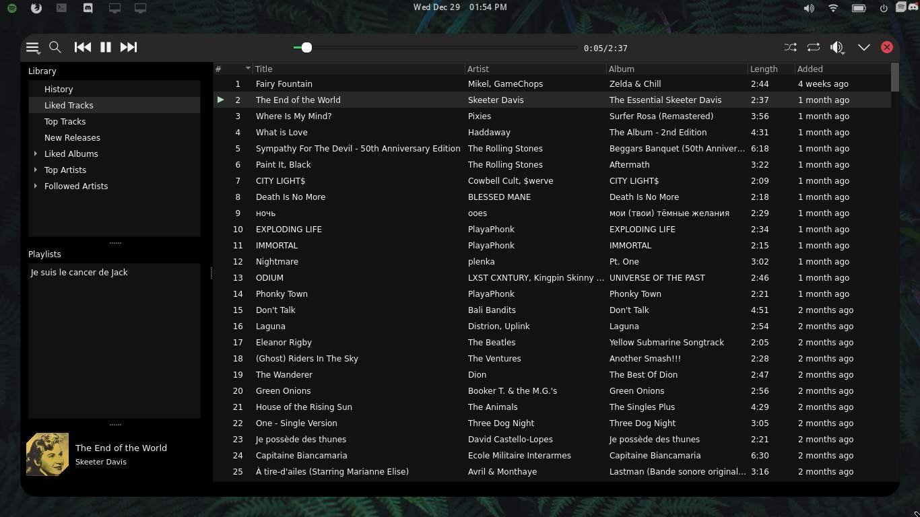The width and height of the screenshot is (920, 517).
Task: Open the clock showing Wed Dec 29
Action: (460, 7)
